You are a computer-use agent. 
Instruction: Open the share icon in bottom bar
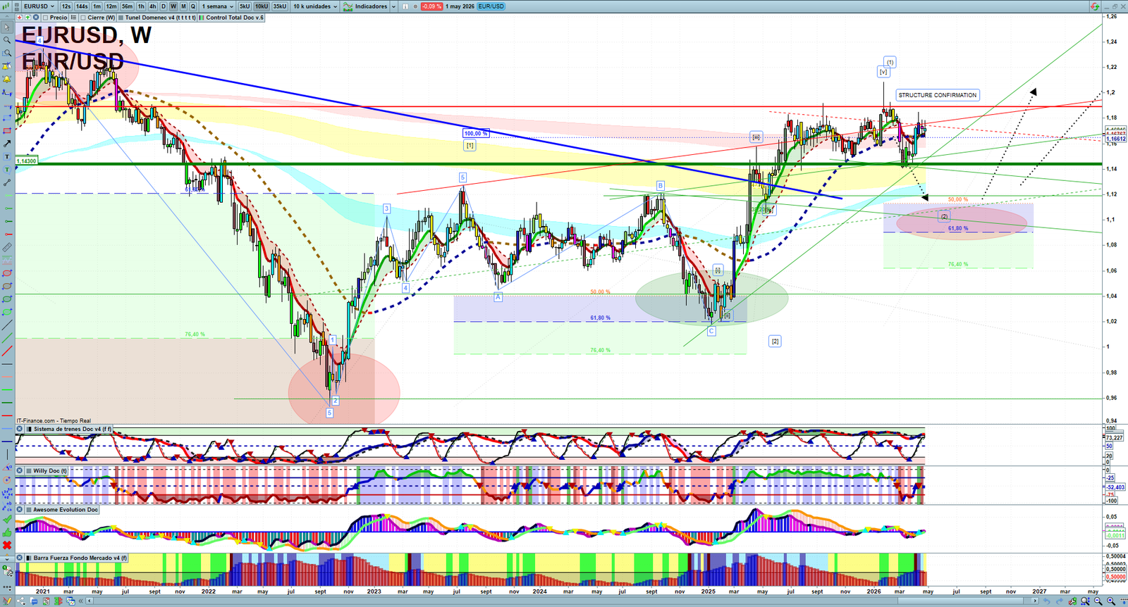[x=20, y=601]
